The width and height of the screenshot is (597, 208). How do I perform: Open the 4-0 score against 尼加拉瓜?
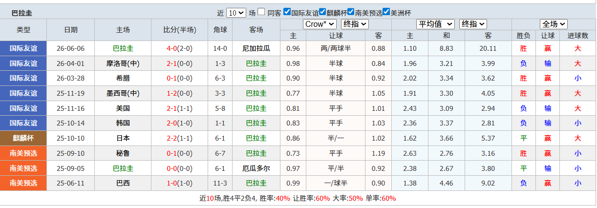click(x=172, y=48)
